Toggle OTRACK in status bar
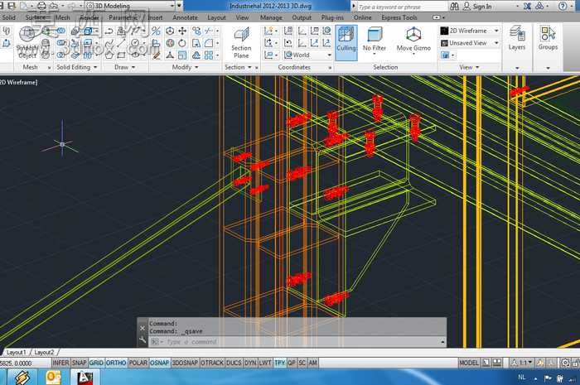Screen dimensions: 580x385 pyautogui.click(x=212, y=363)
